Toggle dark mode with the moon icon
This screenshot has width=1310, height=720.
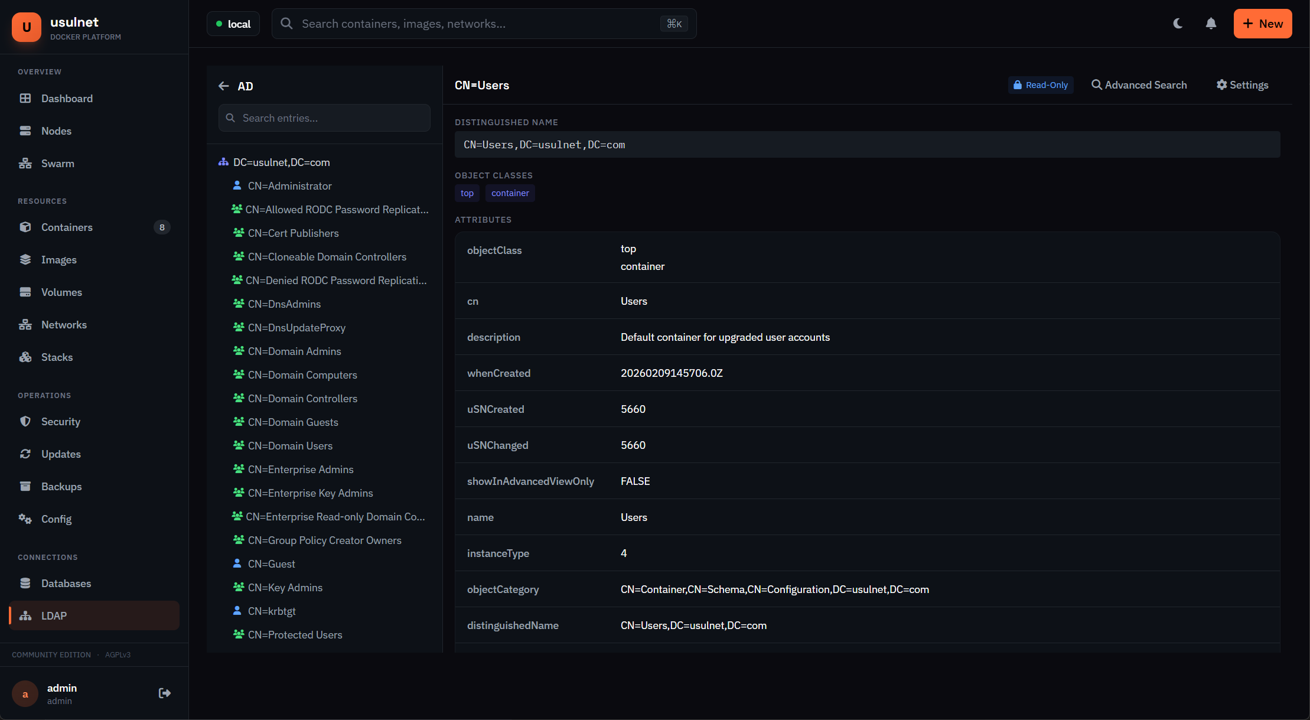[1178, 23]
